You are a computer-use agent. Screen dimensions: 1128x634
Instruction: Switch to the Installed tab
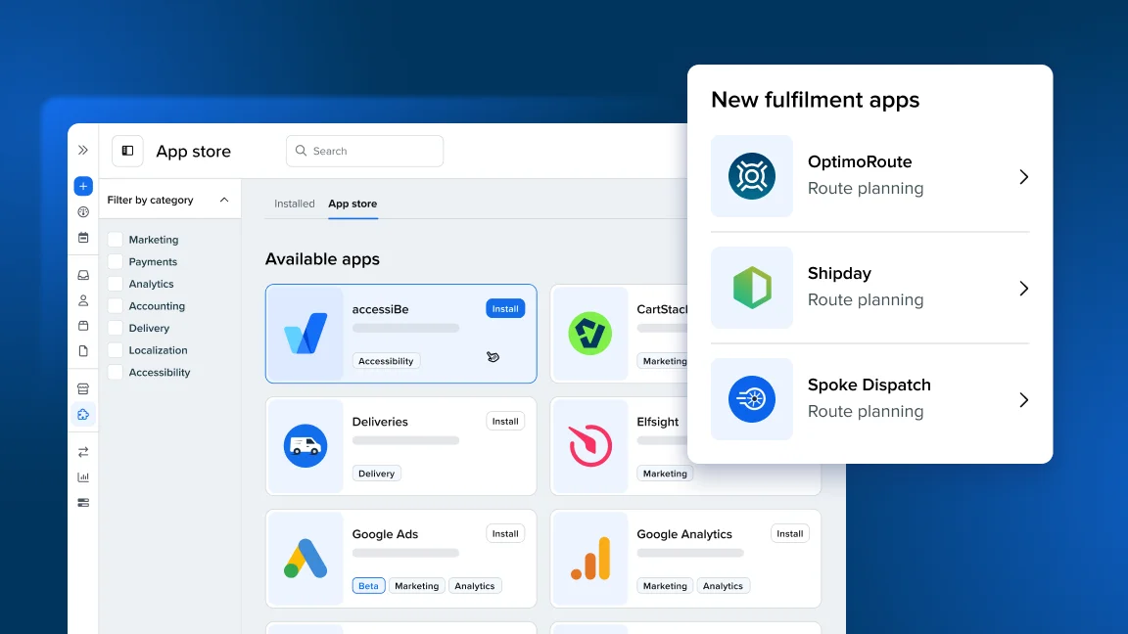click(294, 204)
